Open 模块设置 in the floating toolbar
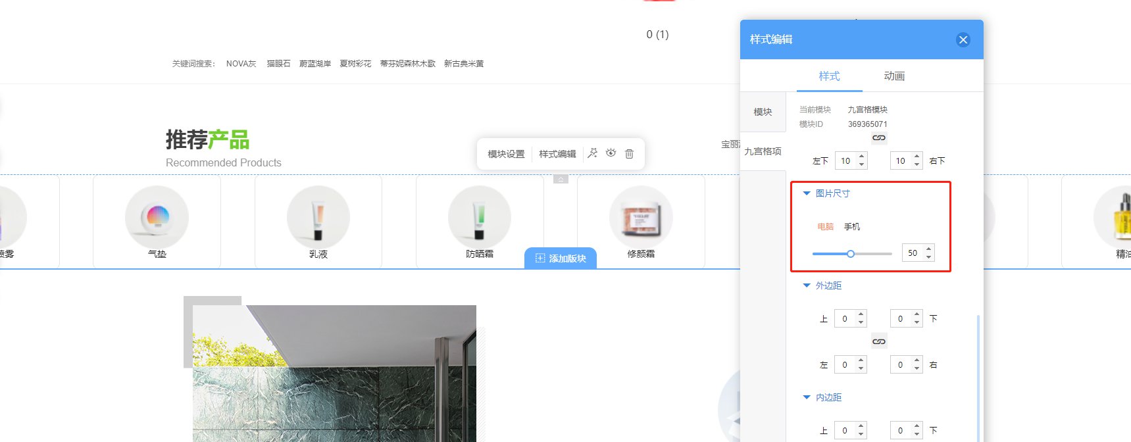Screen dimensions: 1131x442 (506, 154)
